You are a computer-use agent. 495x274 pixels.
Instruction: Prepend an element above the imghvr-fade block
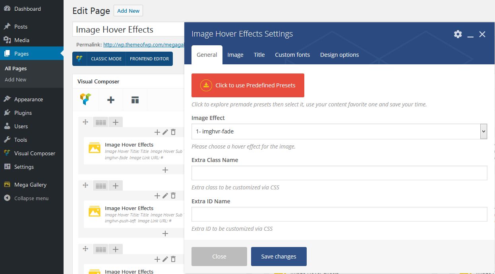point(157,132)
